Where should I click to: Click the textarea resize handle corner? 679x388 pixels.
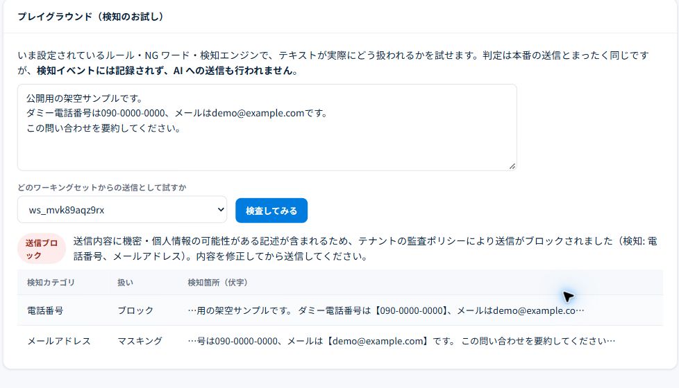(x=512, y=166)
